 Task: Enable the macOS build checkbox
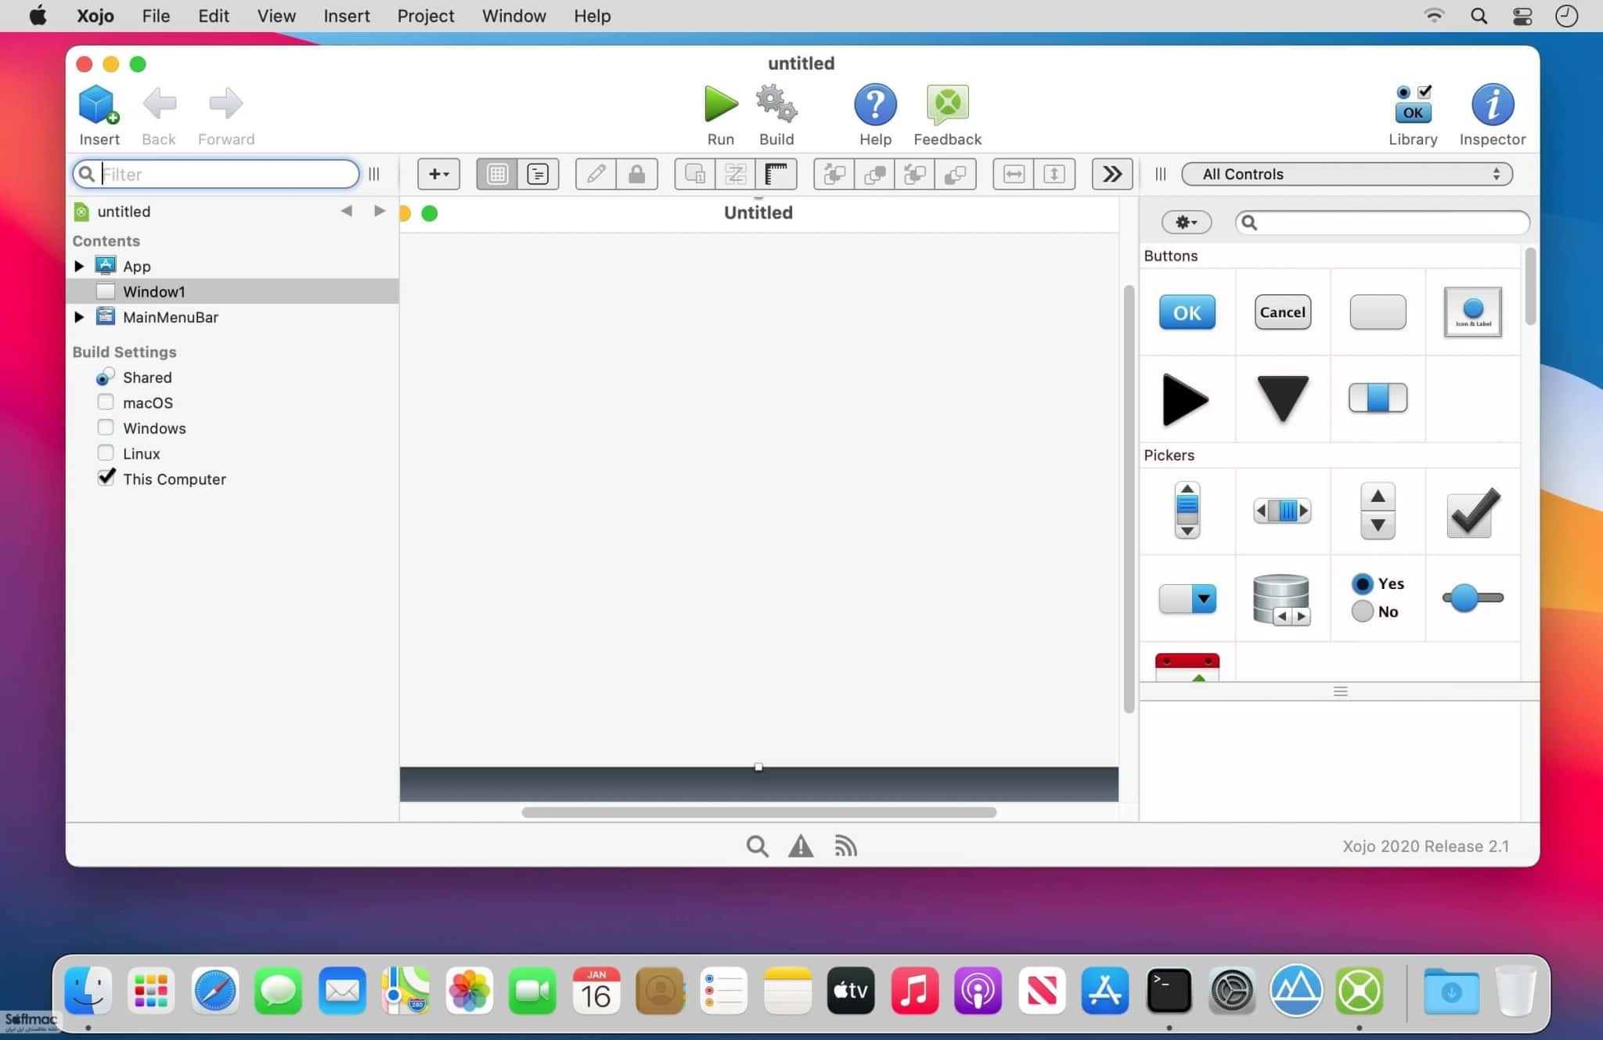105,402
